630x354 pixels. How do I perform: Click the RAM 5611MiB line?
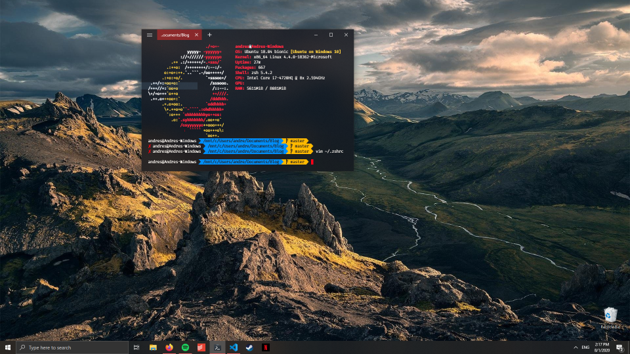click(261, 88)
